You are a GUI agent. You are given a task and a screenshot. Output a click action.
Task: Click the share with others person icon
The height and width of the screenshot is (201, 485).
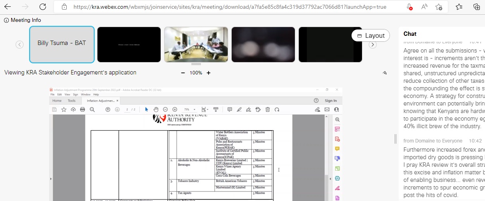[x=336, y=109]
